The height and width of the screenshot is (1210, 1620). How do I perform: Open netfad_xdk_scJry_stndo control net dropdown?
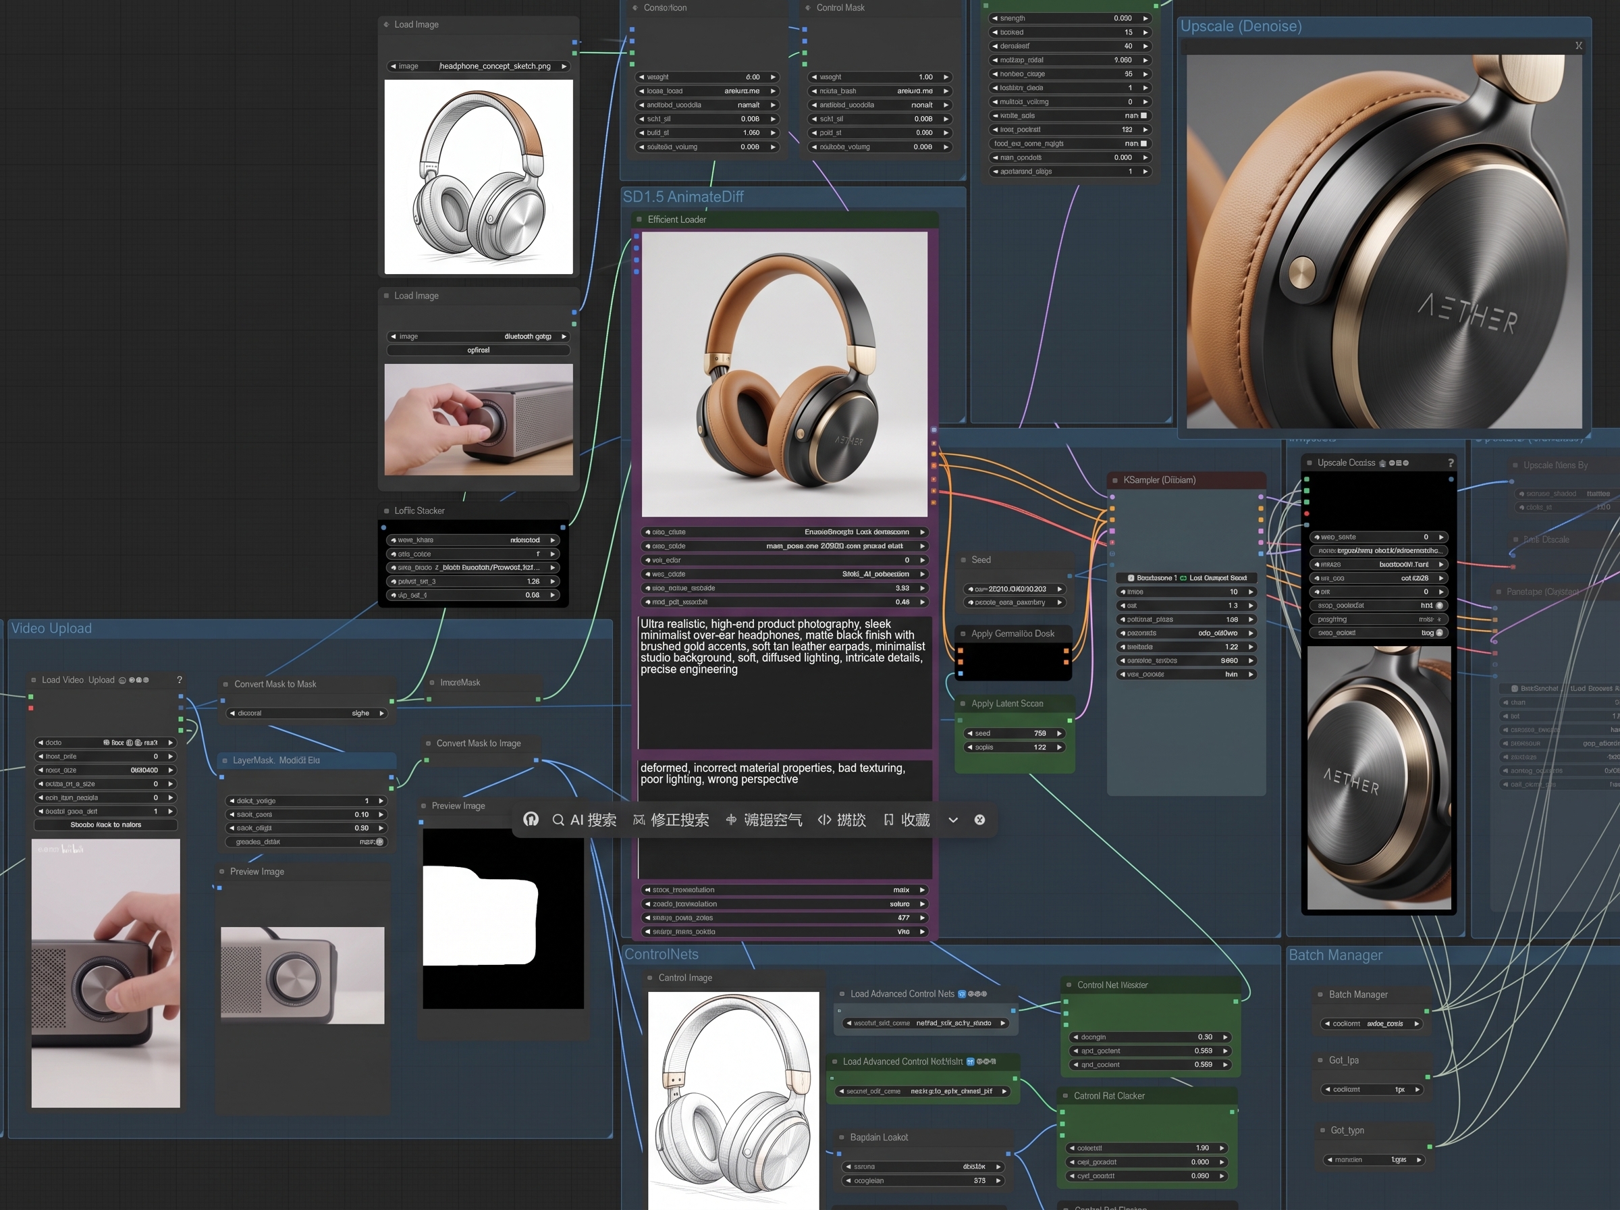pos(925,1023)
